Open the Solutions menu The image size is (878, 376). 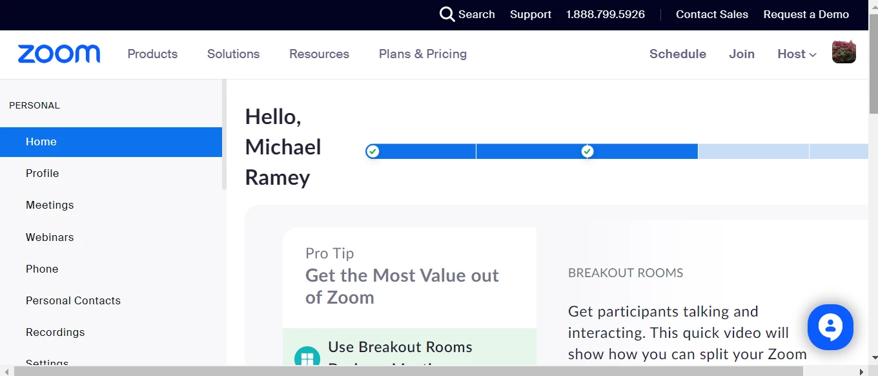[x=233, y=54]
